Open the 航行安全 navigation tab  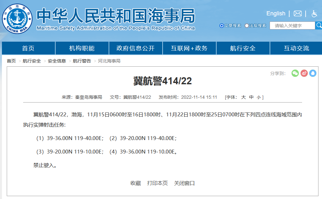click(243, 48)
